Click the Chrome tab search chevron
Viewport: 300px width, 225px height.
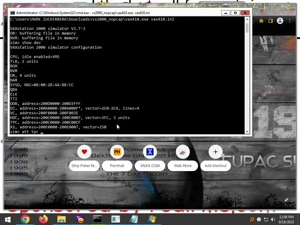click(x=262, y=11)
